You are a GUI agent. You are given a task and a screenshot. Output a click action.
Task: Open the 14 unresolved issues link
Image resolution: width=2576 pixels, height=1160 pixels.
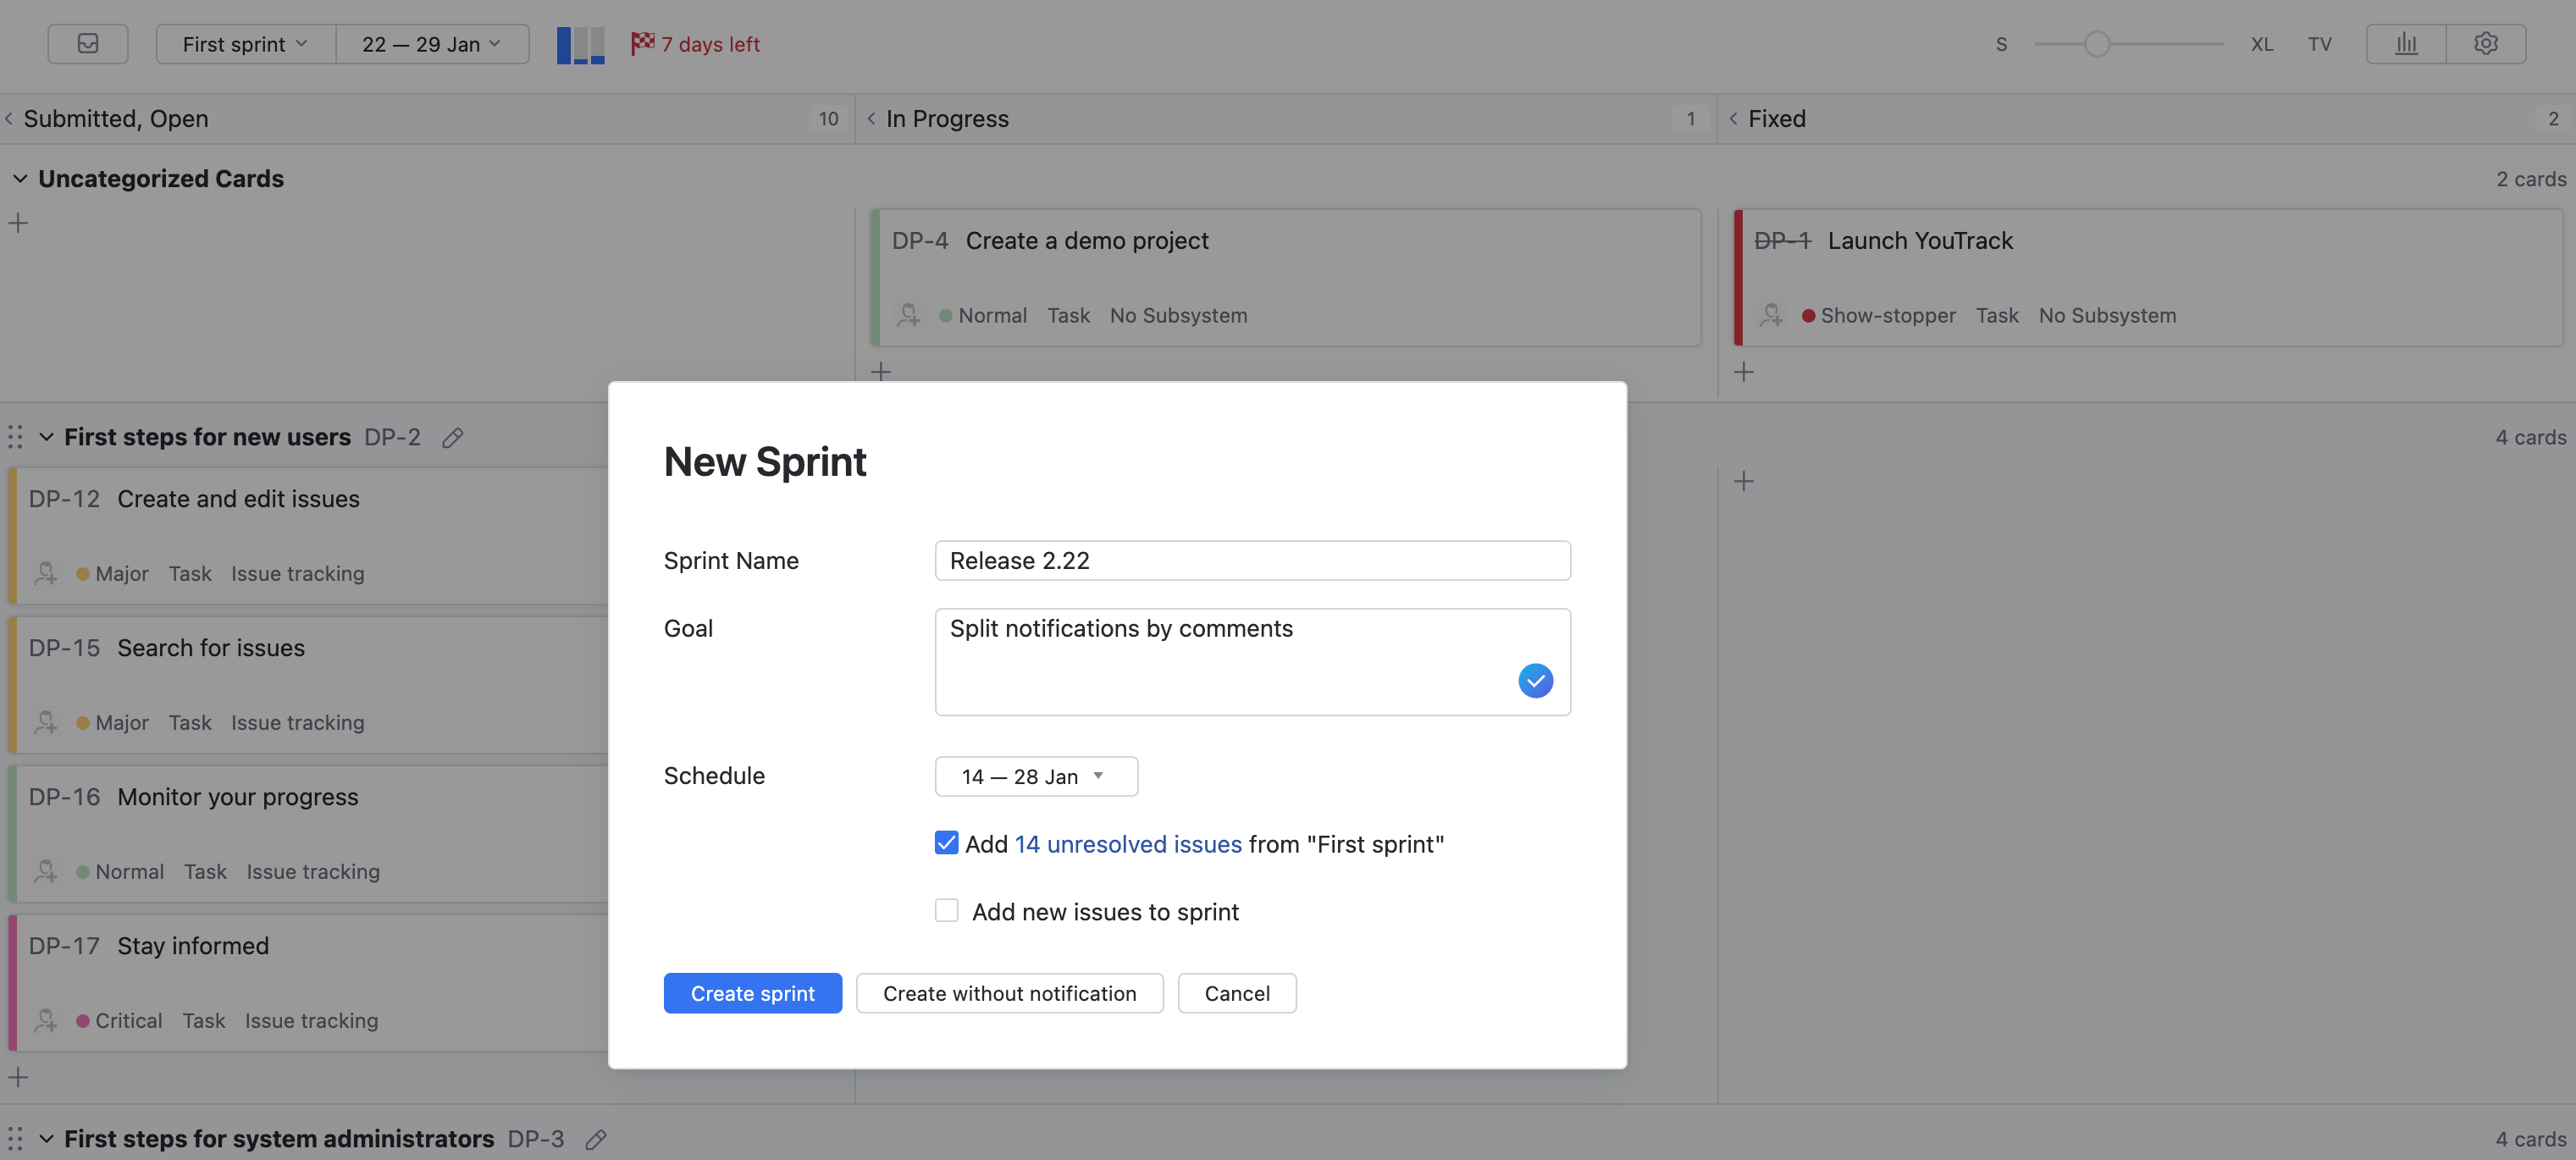tap(1128, 844)
